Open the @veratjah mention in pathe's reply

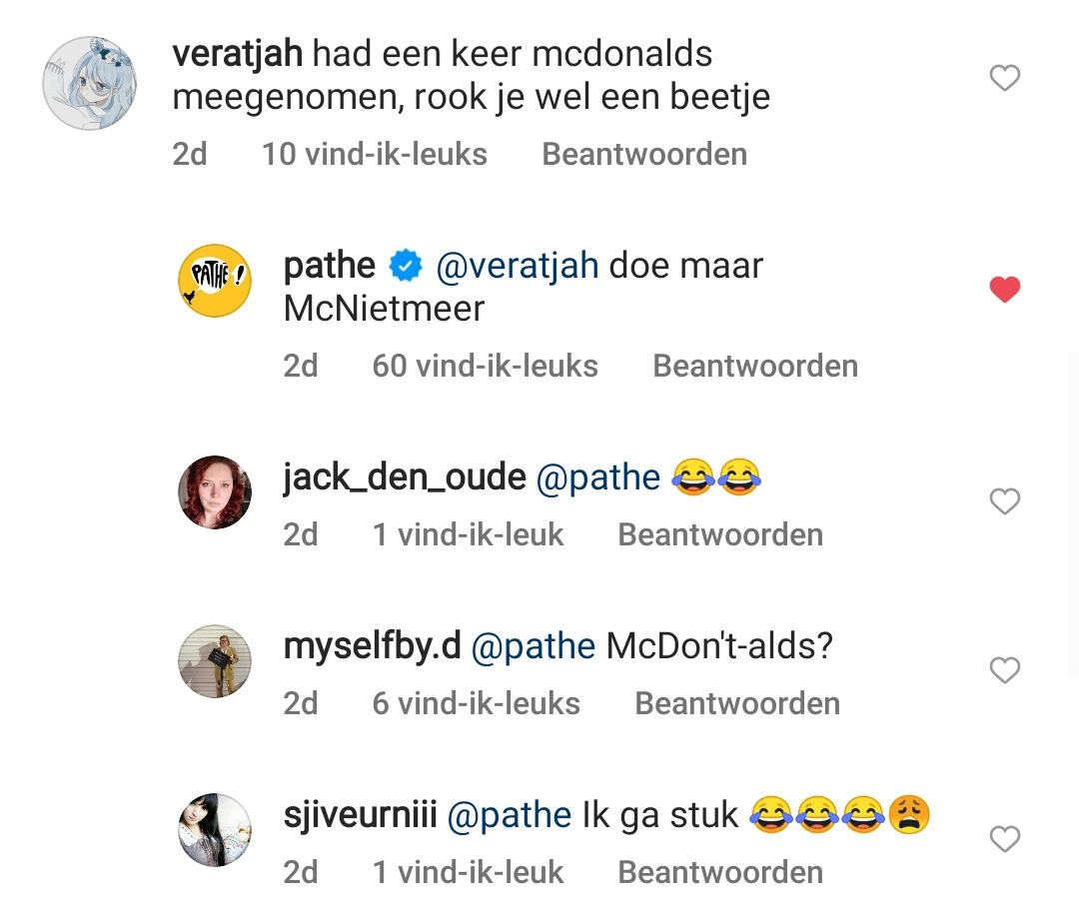point(518,266)
